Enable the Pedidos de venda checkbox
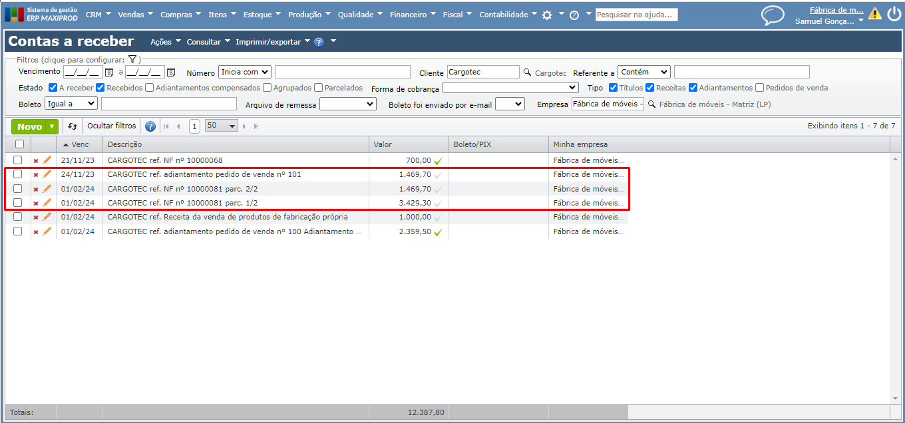Screen dimensions: 905x423 coord(760,88)
